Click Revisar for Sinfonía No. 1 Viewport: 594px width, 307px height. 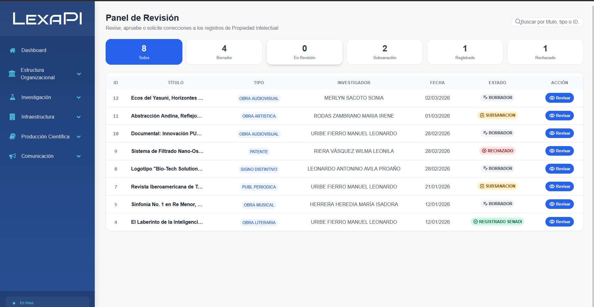[559, 204]
